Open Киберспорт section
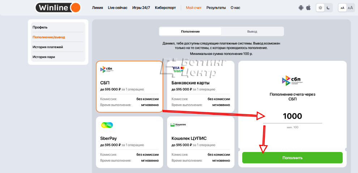The height and width of the screenshot is (173, 358). coord(165,8)
